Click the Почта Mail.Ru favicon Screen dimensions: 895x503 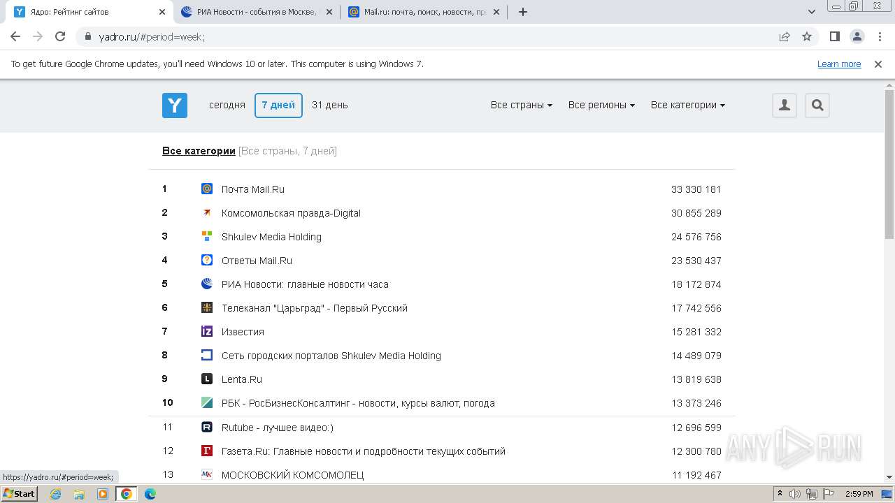[207, 189]
